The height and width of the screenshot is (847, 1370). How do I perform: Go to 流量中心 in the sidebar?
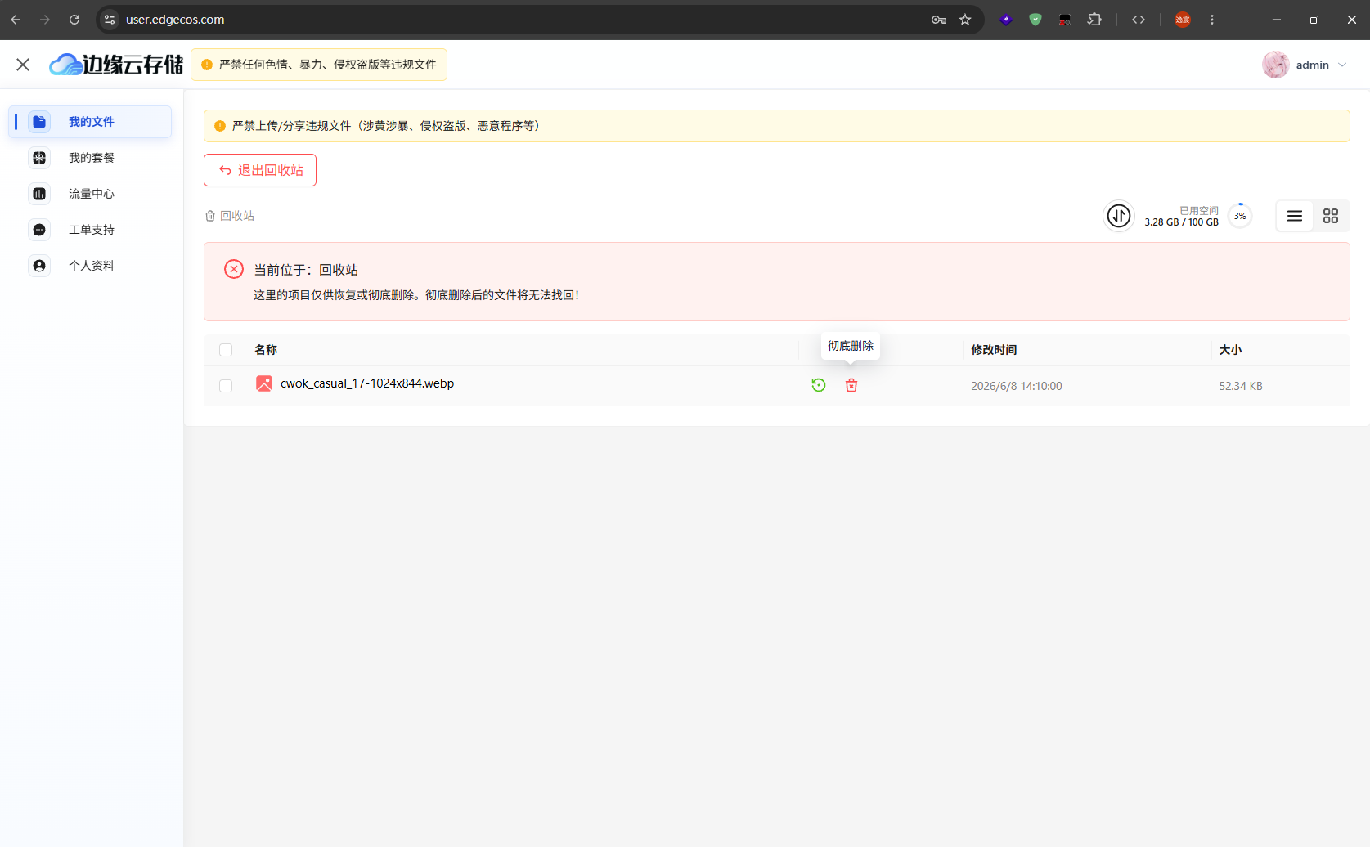point(90,194)
